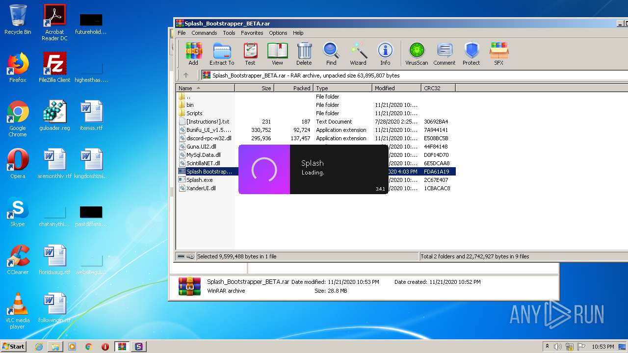The height and width of the screenshot is (353, 628).
Task: Select the parent '..' folder row
Action: pyautogui.click(x=316, y=97)
